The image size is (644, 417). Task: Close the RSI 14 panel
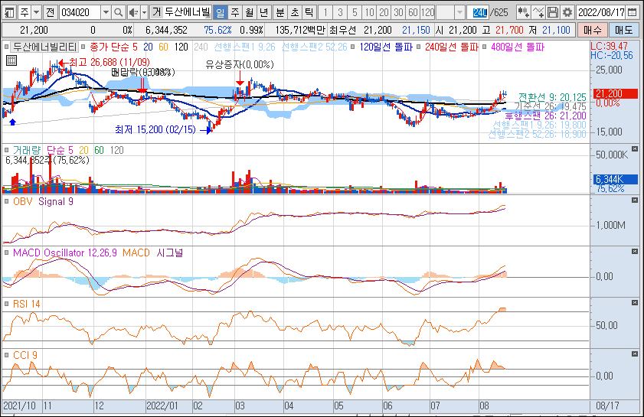coord(635,303)
